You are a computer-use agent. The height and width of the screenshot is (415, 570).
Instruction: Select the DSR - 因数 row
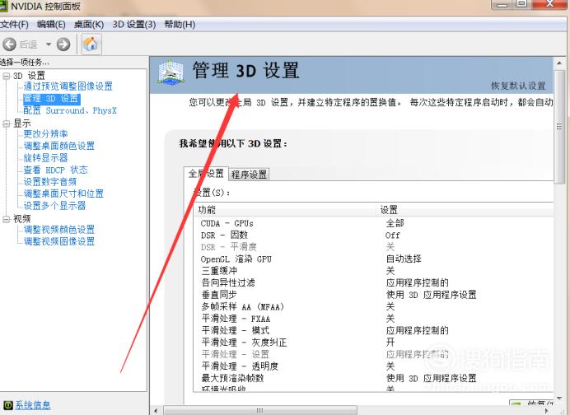(x=374, y=235)
